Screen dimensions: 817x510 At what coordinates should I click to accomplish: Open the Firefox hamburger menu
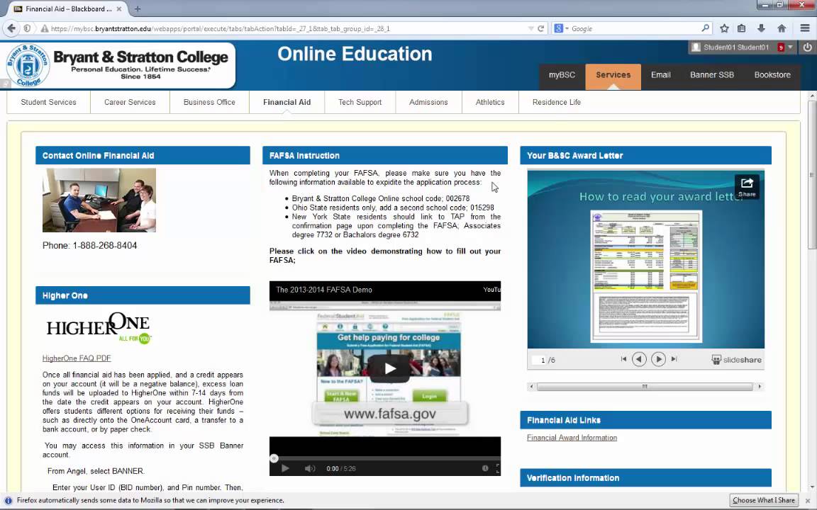point(805,28)
